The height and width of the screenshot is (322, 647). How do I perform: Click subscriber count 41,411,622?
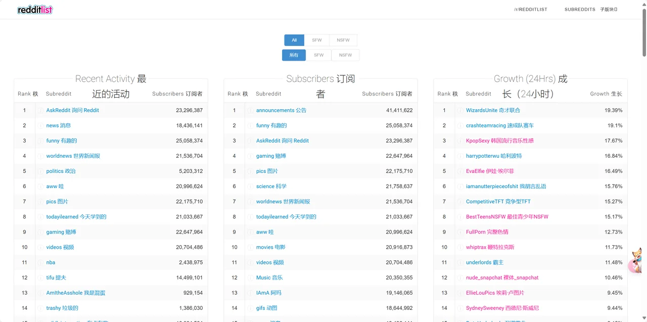pos(399,110)
